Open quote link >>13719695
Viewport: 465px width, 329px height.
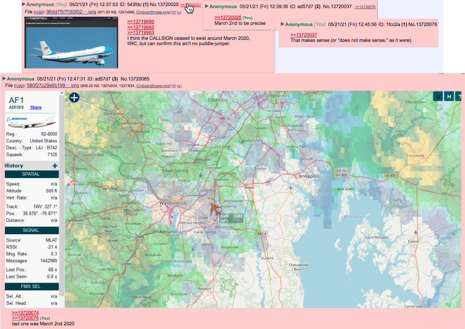[x=141, y=22]
